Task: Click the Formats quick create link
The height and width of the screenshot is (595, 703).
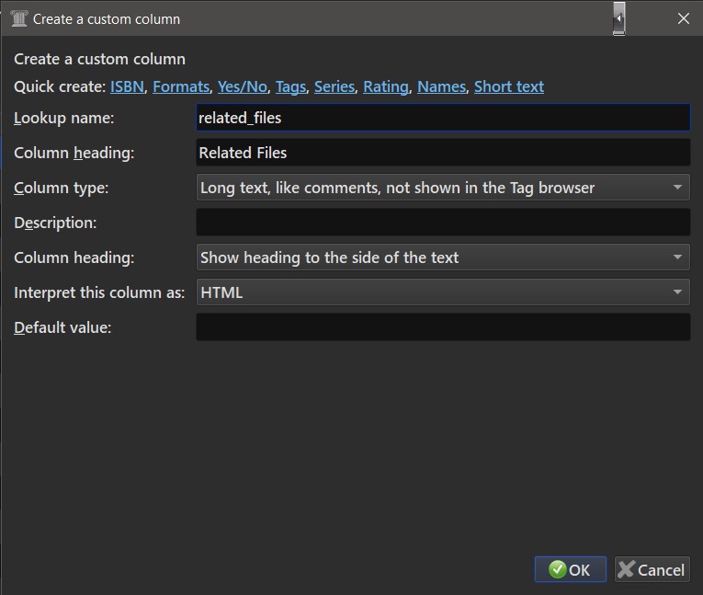Action: coord(181,86)
